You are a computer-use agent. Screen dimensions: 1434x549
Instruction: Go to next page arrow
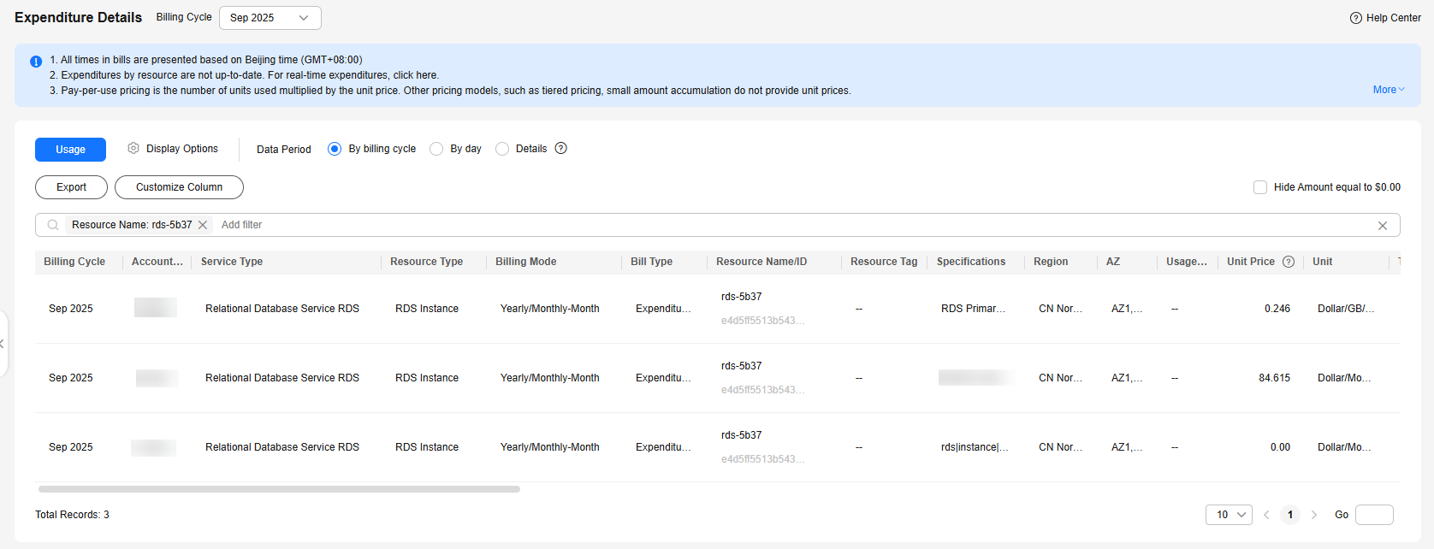click(1314, 515)
